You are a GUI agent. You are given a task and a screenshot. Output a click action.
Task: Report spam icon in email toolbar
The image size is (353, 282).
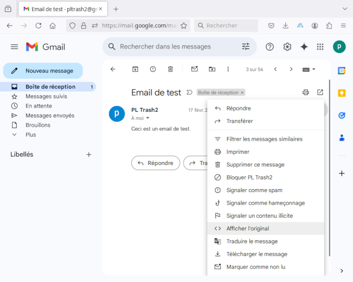point(153,69)
